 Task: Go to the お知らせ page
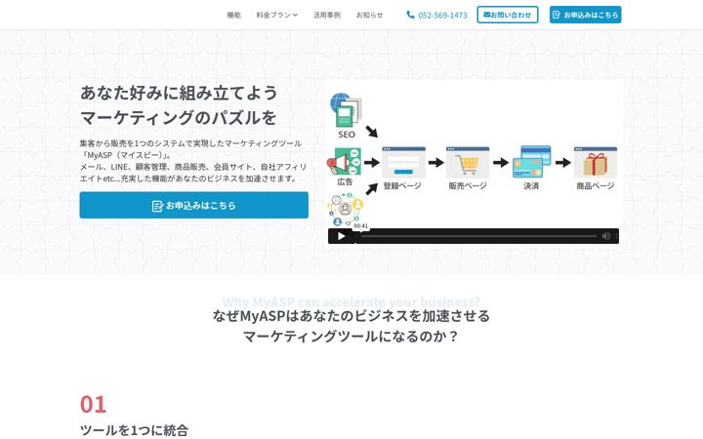point(369,15)
